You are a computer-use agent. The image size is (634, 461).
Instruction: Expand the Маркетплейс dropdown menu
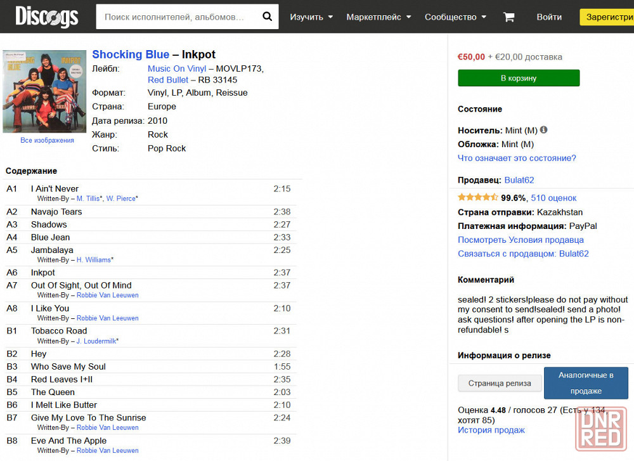[378, 17]
